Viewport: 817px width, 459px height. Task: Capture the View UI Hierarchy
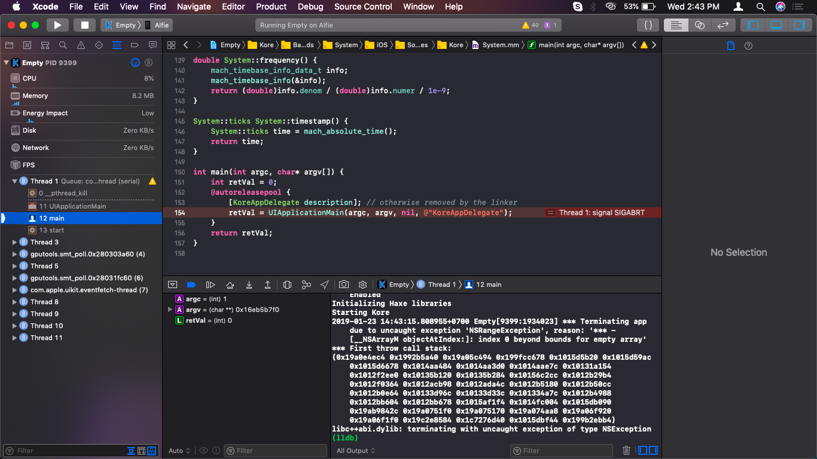[x=287, y=285]
